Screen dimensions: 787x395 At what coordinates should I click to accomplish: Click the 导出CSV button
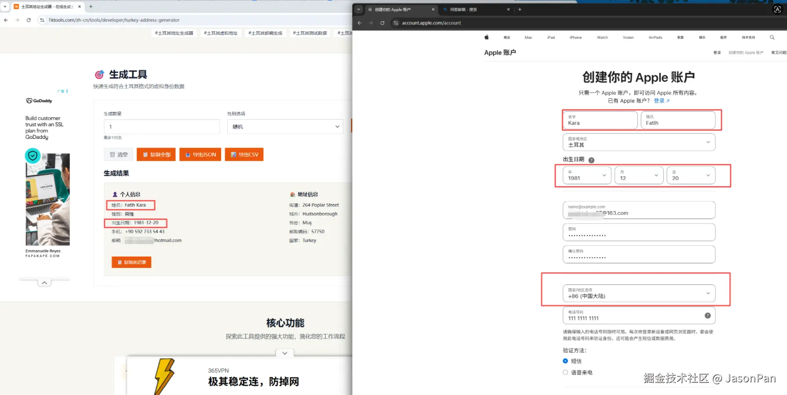[244, 154]
